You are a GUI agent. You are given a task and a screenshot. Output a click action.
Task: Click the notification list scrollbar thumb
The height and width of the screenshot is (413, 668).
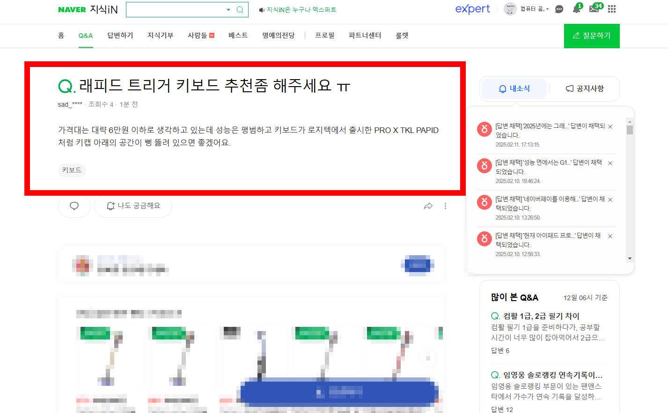point(630,130)
